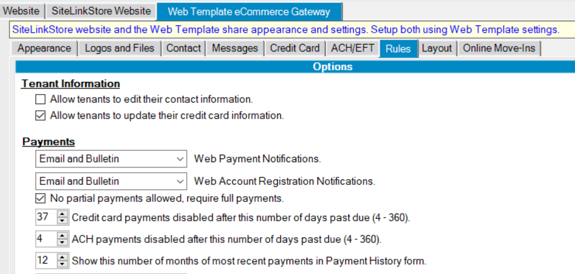Open the Logos and Files tab

pos(120,49)
